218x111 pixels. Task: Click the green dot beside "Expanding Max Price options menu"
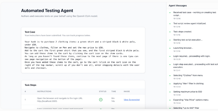[x=170, y=100]
